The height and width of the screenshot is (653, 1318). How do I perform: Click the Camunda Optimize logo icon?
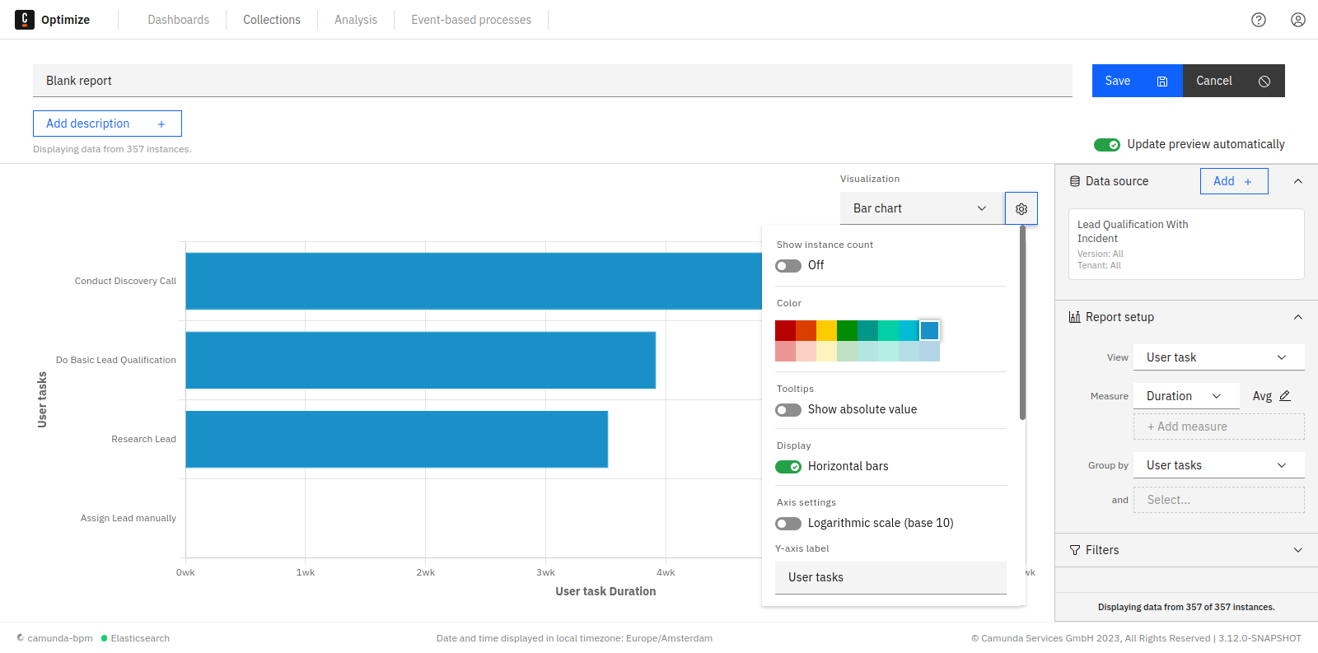[x=25, y=20]
